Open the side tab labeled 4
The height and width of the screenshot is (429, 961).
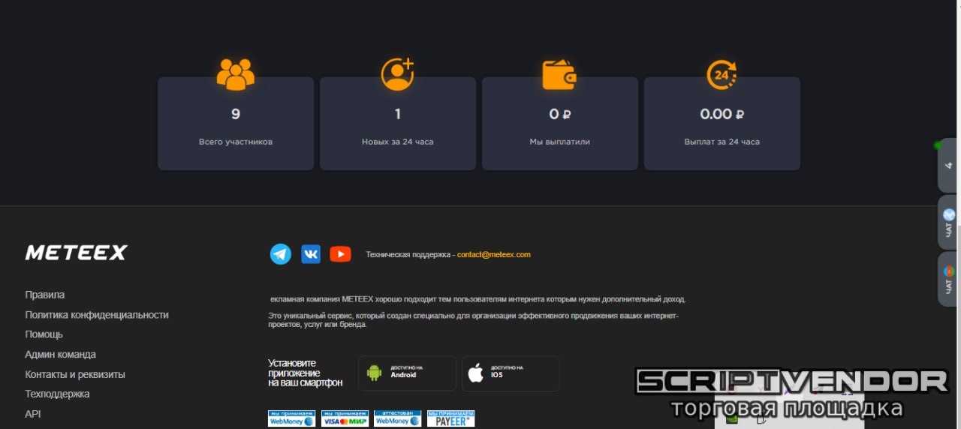[947, 166]
